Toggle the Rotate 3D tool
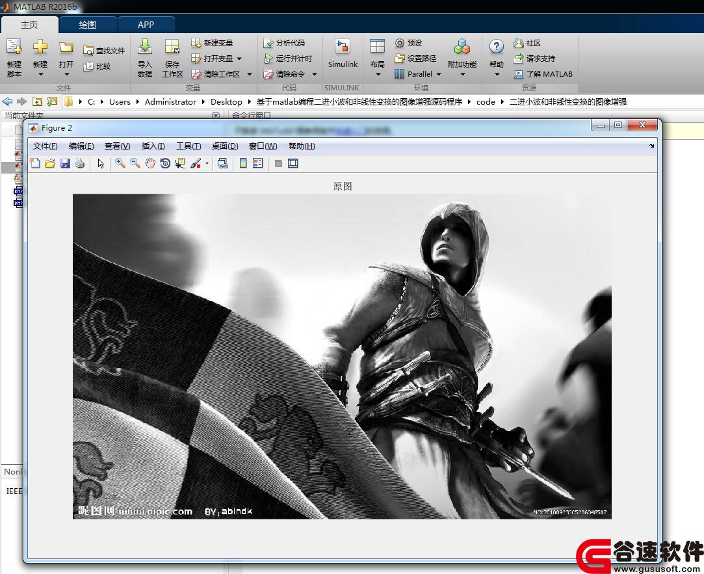The image size is (704, 574). pos(165,163)
